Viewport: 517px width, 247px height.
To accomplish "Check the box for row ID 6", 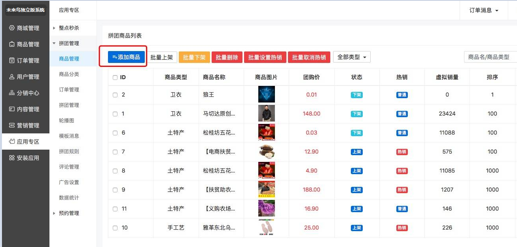I will [115, 133].
